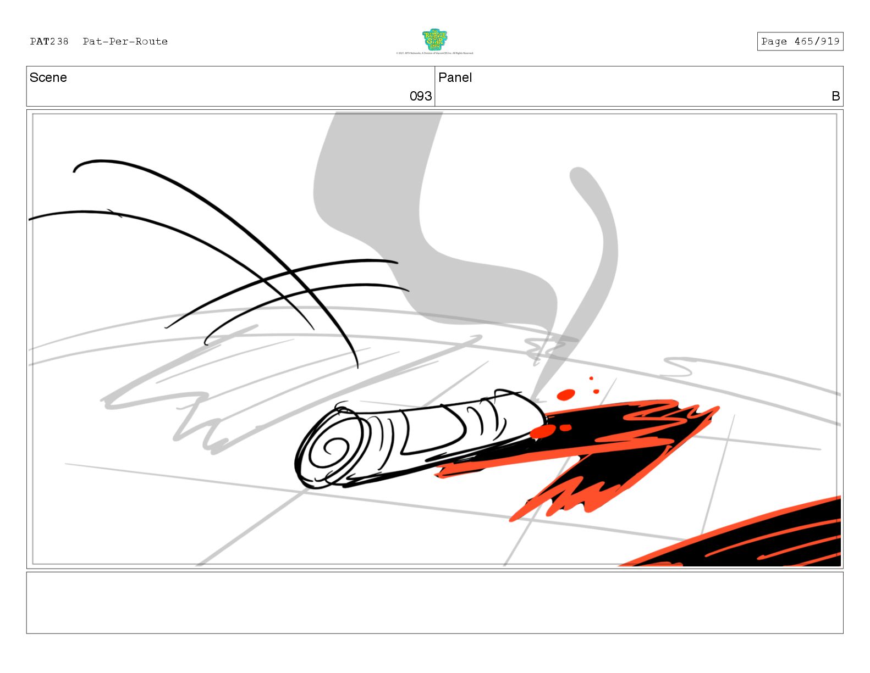Click the scene number '093'

(421, 96)
